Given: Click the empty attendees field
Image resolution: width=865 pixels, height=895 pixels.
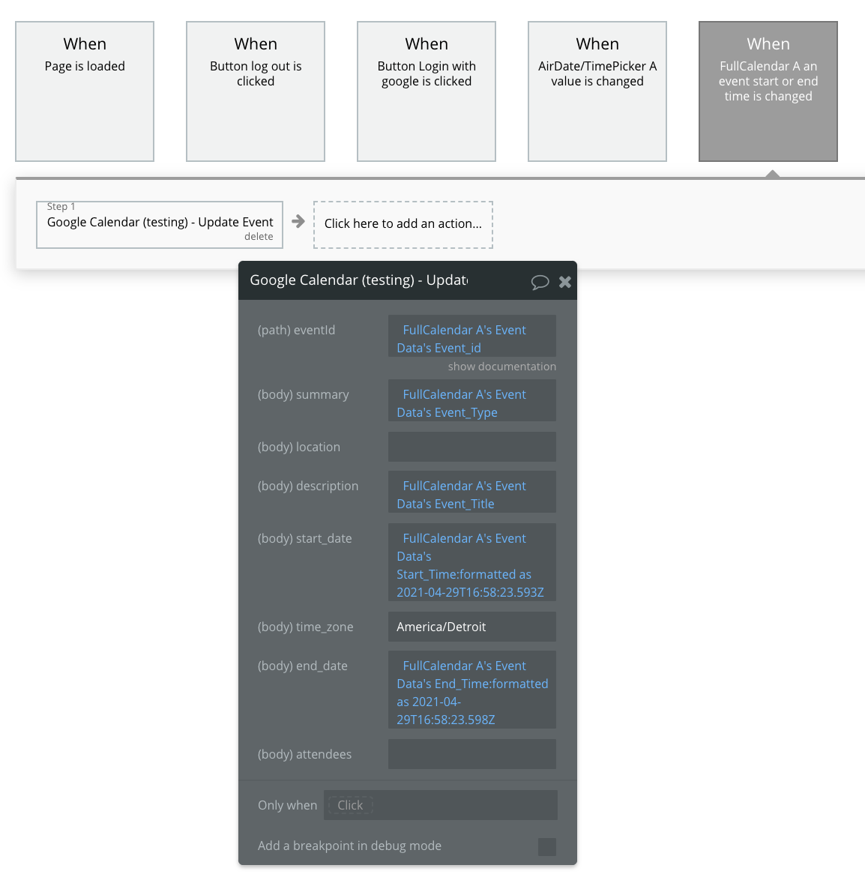Looking at the screenshot, I should 472,754.
